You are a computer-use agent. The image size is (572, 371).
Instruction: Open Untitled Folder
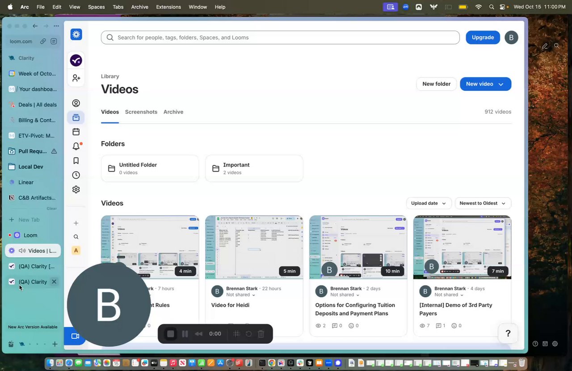[150, 169]
